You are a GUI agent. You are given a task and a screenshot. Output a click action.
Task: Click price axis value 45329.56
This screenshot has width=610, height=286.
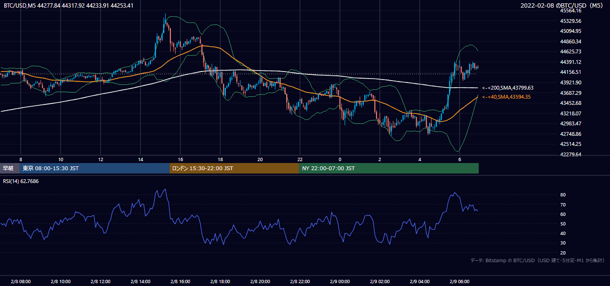click(570, 21)
